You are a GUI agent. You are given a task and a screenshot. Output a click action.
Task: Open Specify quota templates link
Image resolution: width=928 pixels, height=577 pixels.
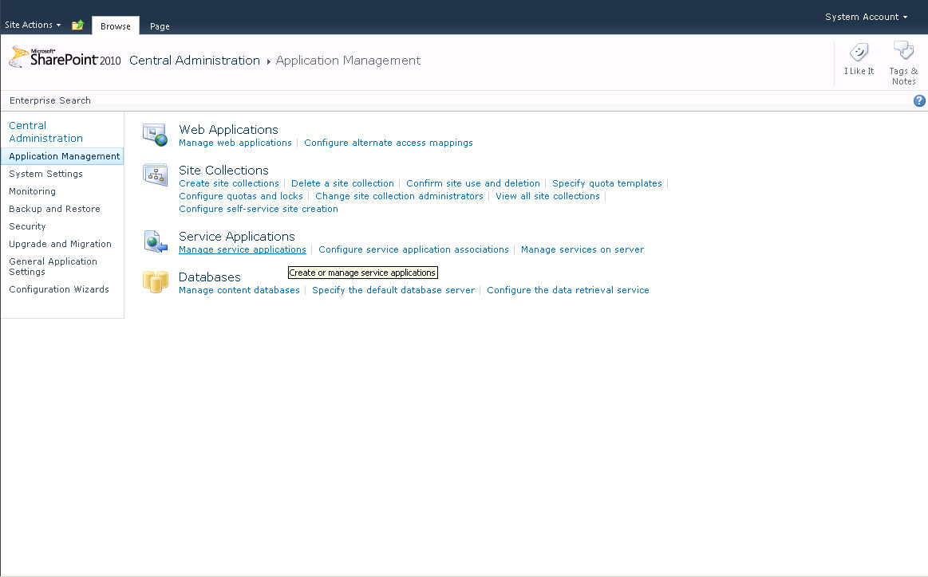606,183
